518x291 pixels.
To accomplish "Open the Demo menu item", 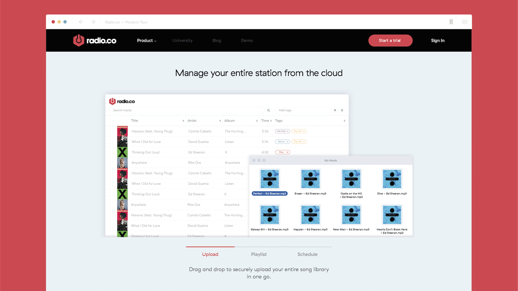I will (x=247, y=40).
